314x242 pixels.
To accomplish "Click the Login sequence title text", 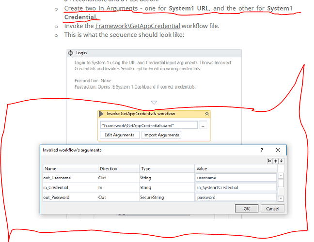I will click(x=81, y=53).
